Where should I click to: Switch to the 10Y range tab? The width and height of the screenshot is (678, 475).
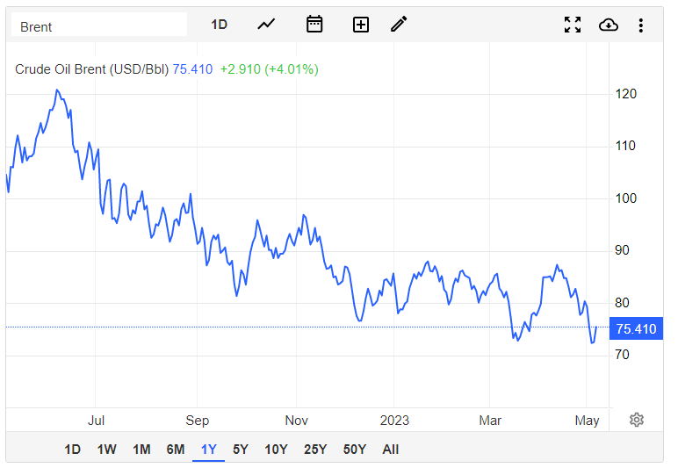(276, 450)
